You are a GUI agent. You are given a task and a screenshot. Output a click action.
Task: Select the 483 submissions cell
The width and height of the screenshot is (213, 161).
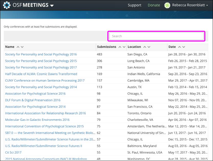coord(99,54)
